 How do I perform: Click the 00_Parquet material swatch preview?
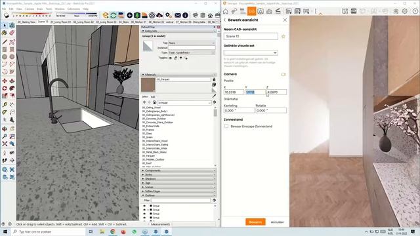pyautogui.click(x=148, y=85)
